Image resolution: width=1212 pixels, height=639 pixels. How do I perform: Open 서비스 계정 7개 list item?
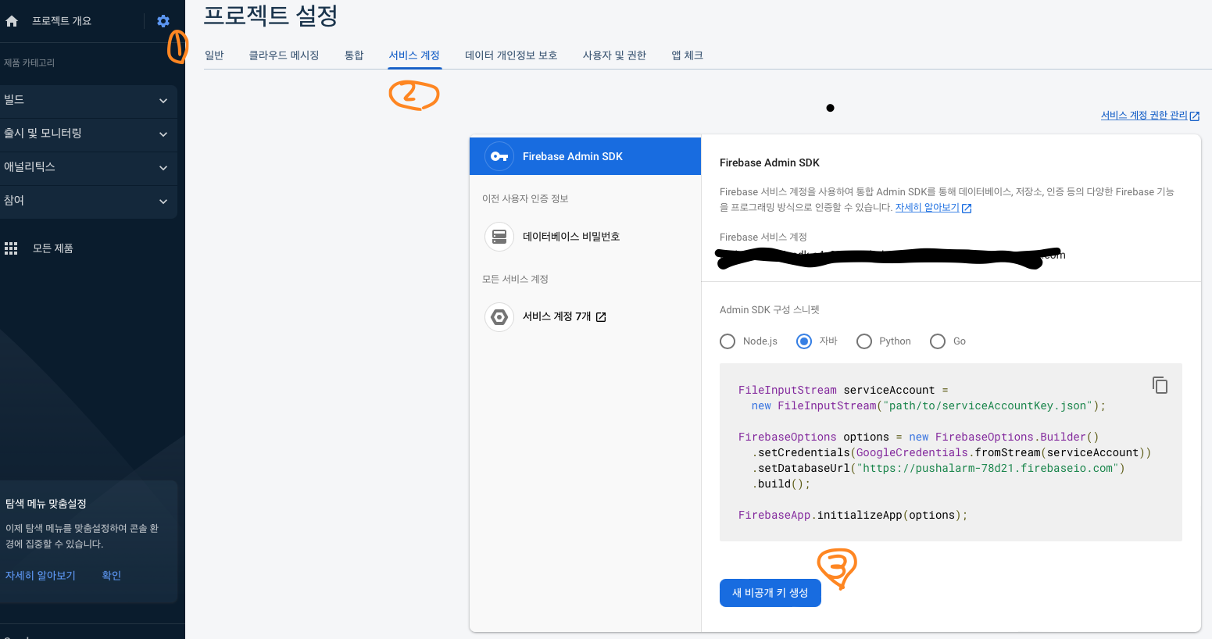[585, 316]
